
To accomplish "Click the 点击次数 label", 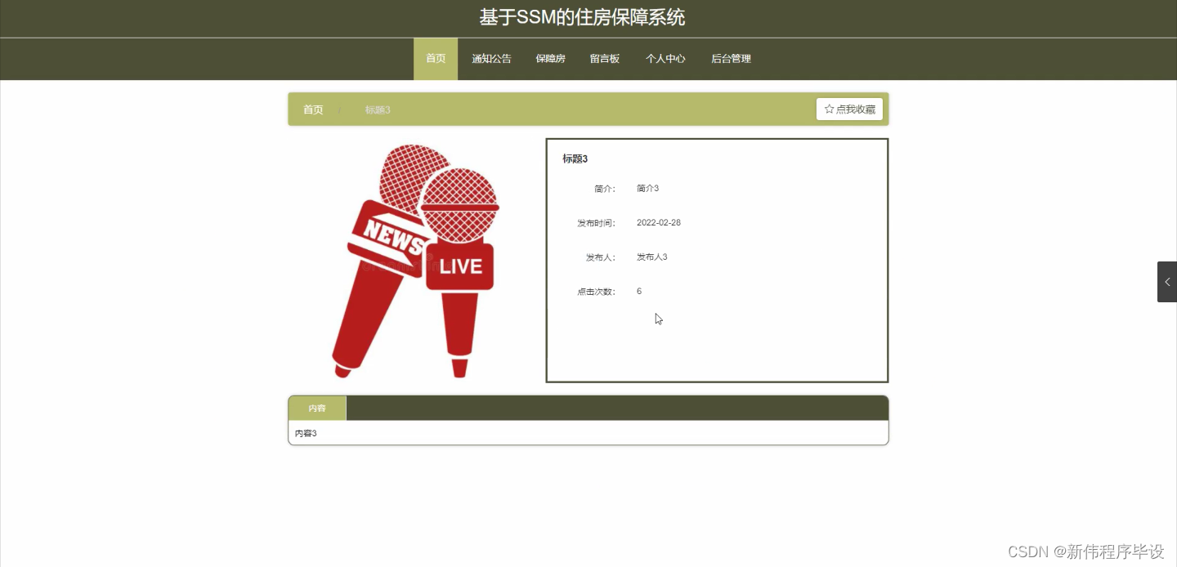I will tap(596, 292).
